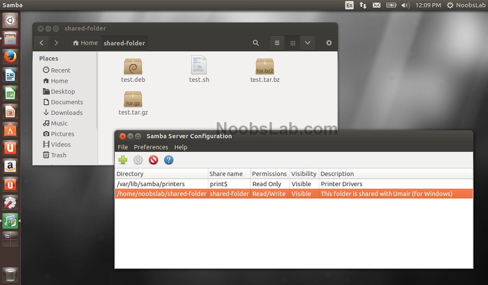Open the NoobsLab session menu
488x285 pixels.
tap(466, 5)
